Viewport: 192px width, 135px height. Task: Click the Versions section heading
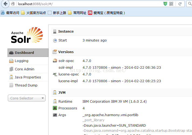pos(66,52)
